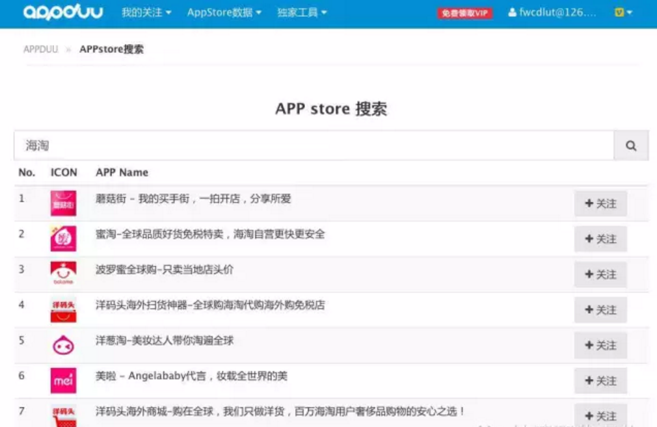Open 洋葱淘-美妆达人带你淘遍全球 app name
657x427 pixels.
tap(164, 341)
